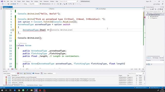165x92 pixels.
Task: Switch to the Output tab
Action: (x=40, y=85)
